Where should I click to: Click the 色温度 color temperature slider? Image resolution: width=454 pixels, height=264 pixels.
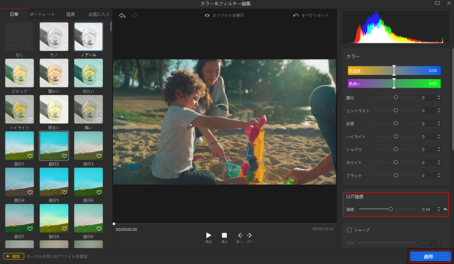pos(394,71)
